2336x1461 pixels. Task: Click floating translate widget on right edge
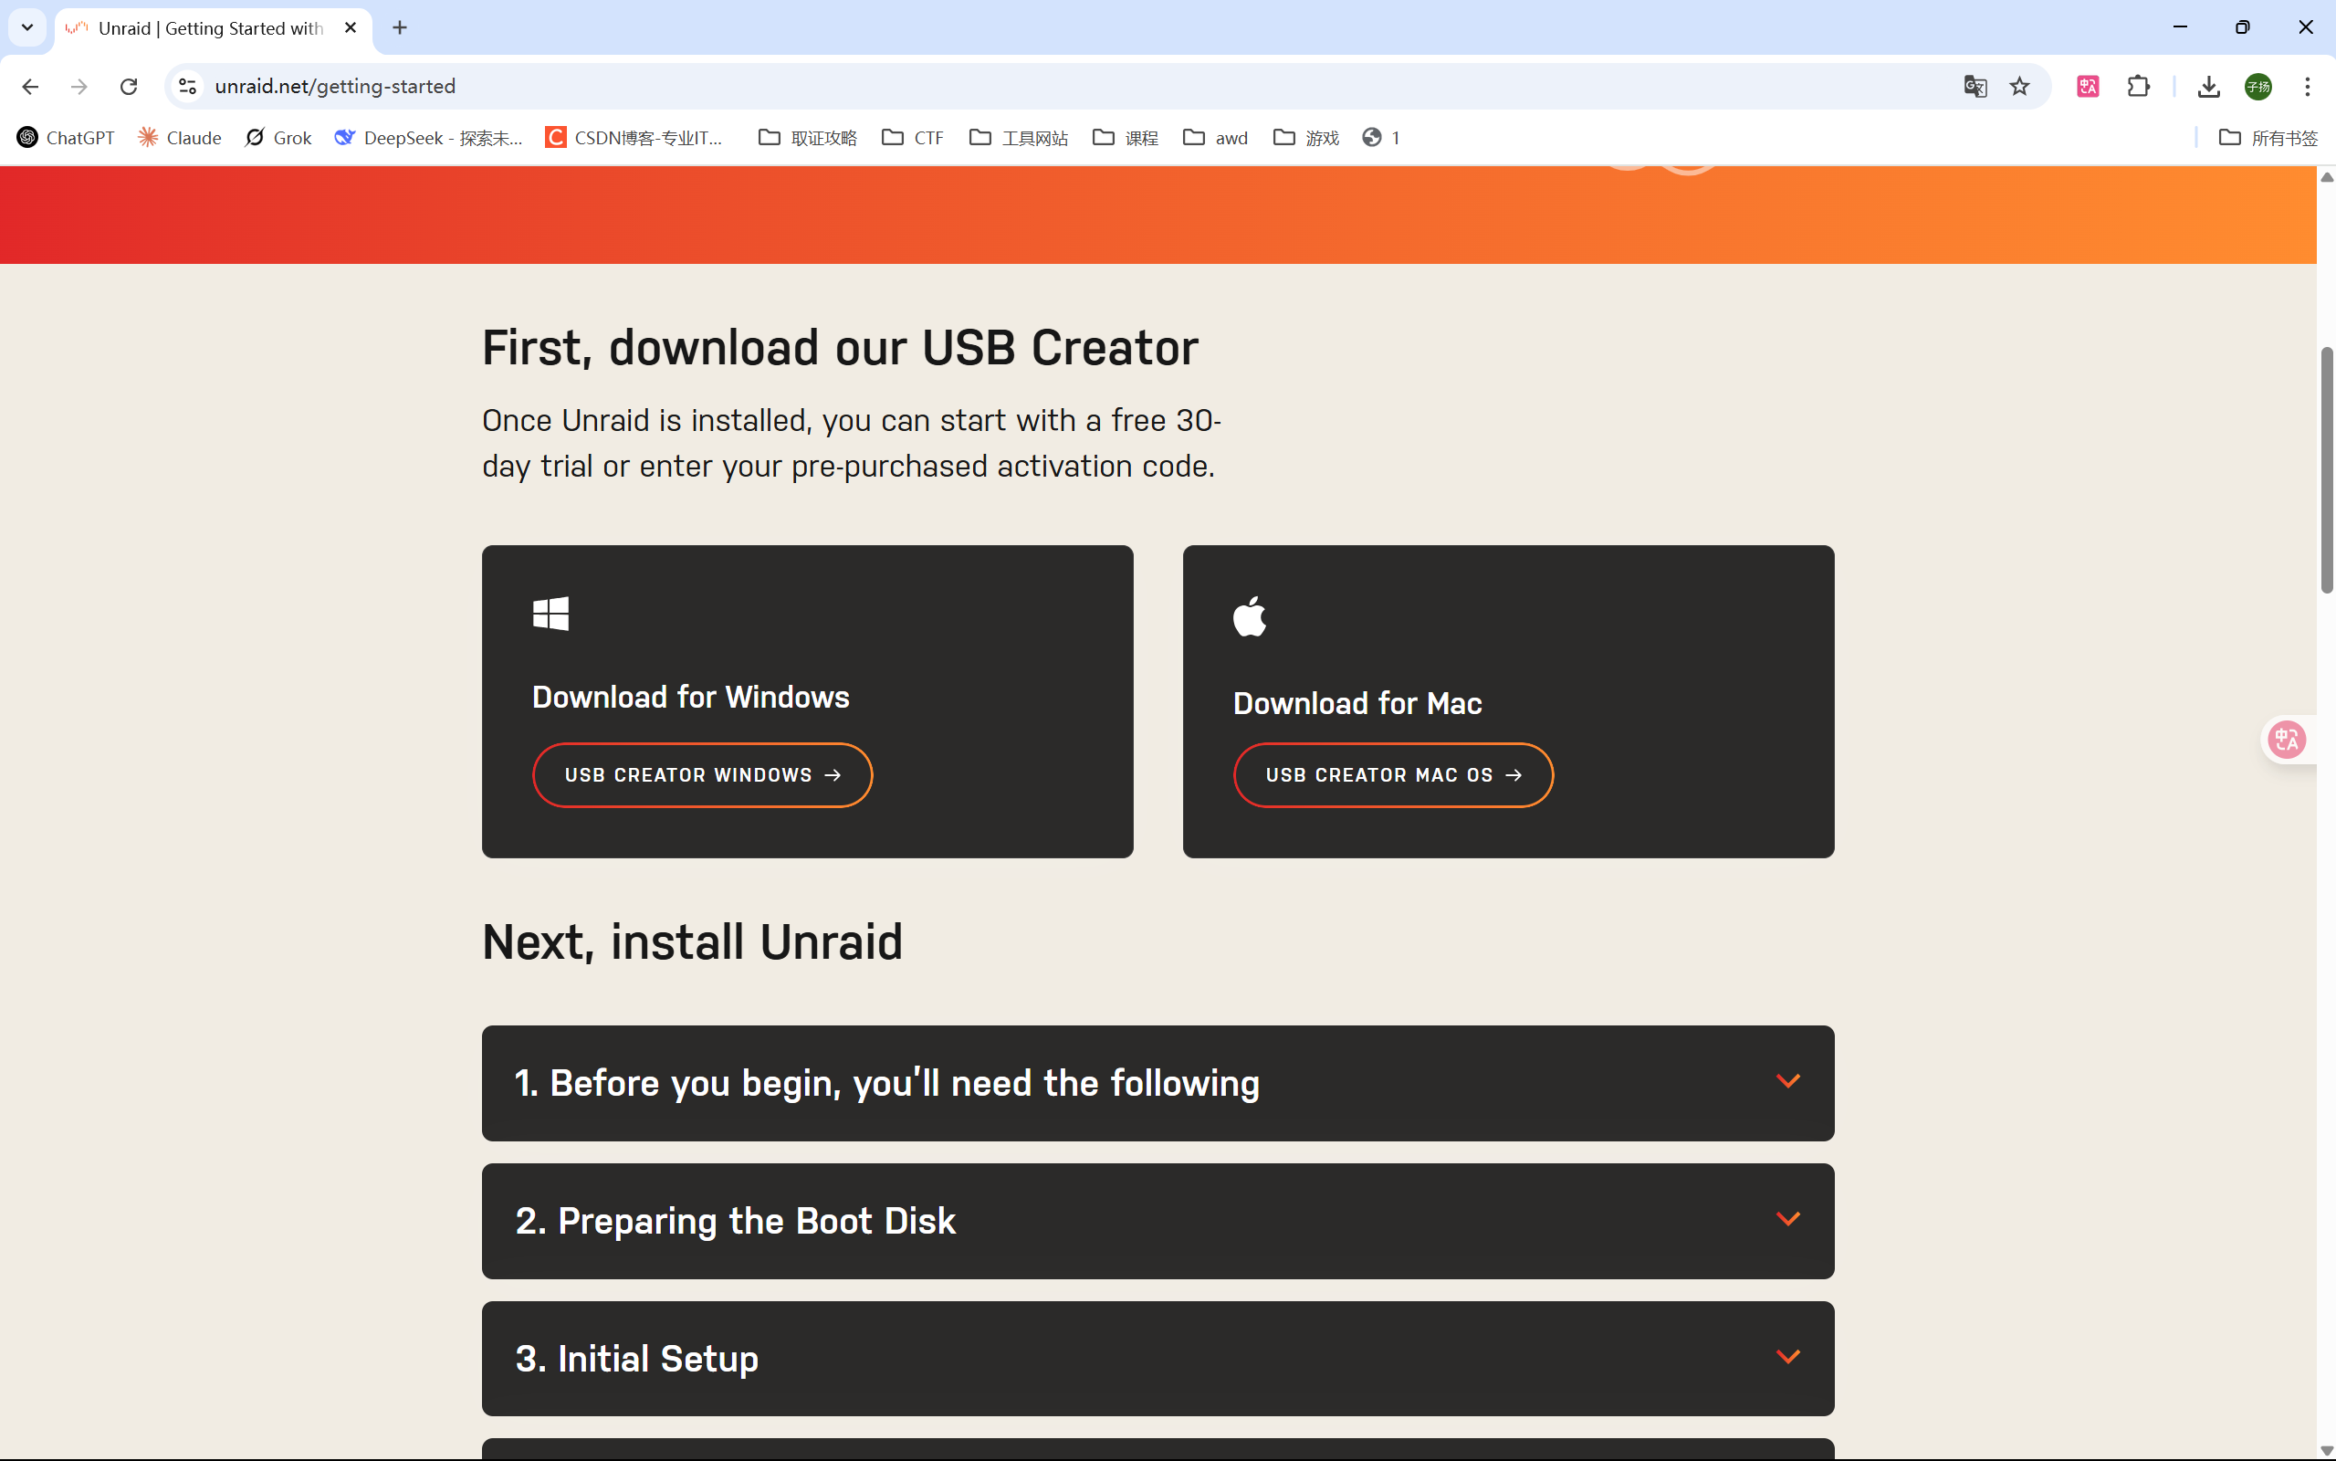pos(2287,741)
